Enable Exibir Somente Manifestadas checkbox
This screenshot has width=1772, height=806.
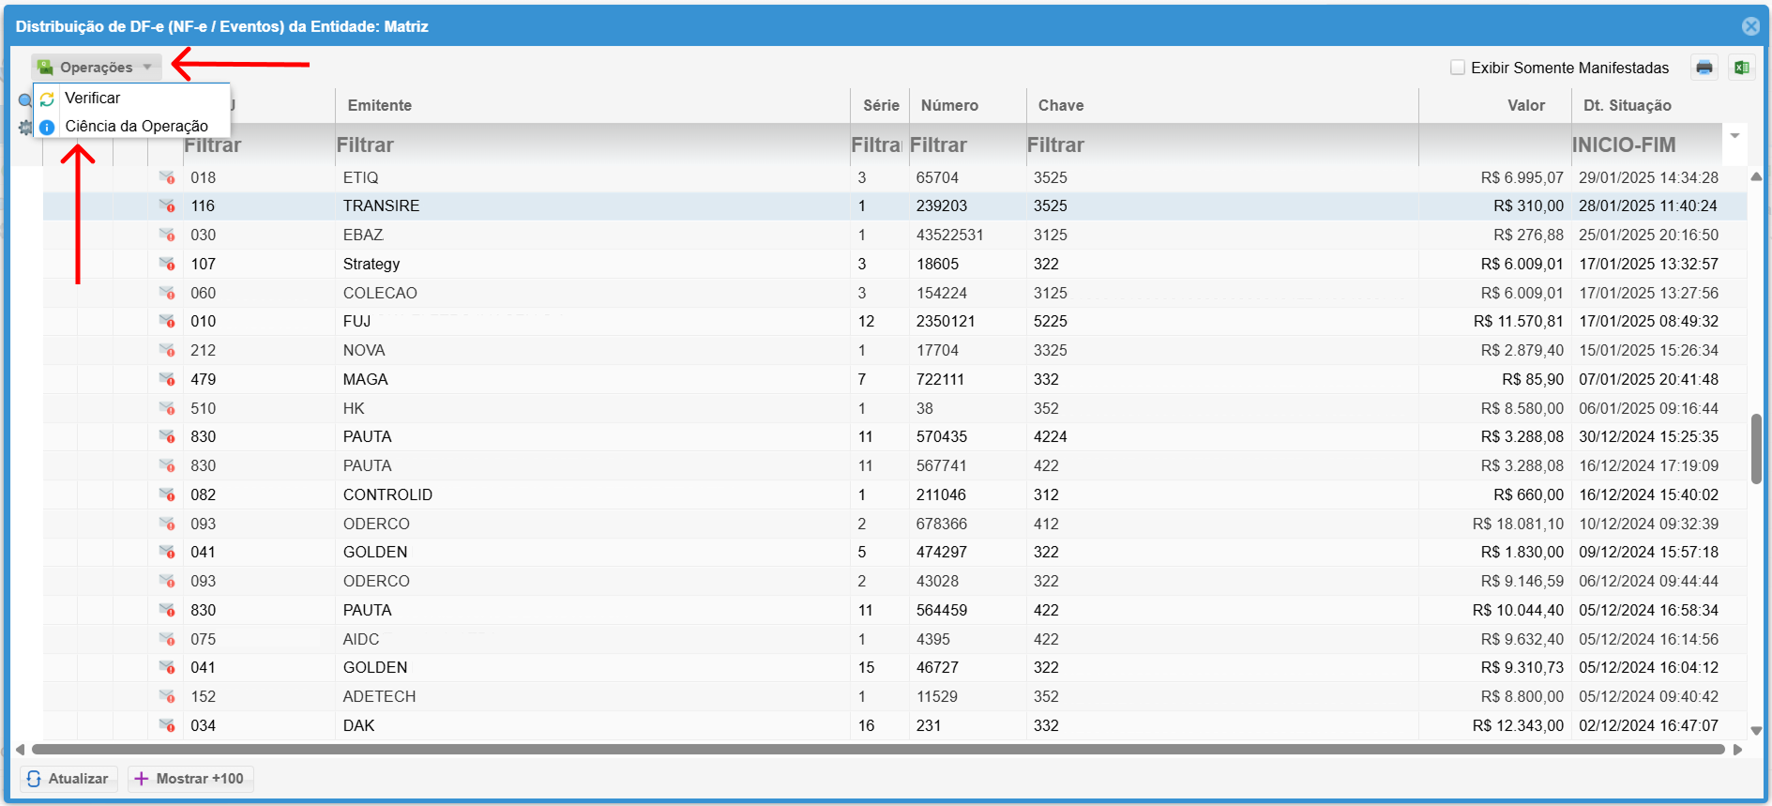coord(1458,68)
